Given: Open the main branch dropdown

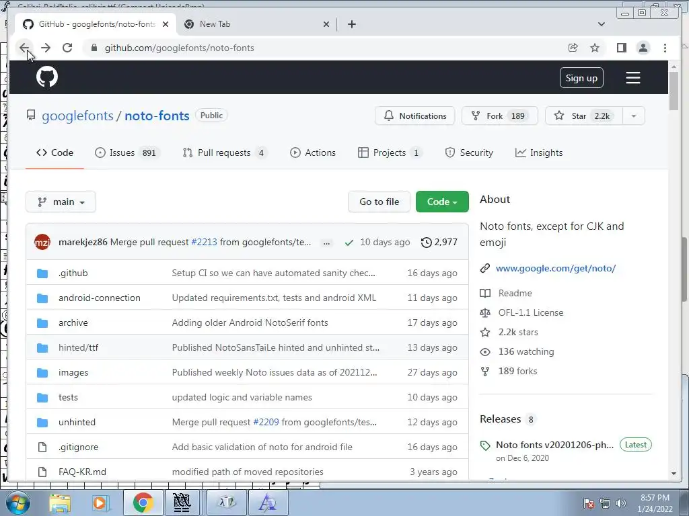Looking at the screenshot, I should pos(61,202).
